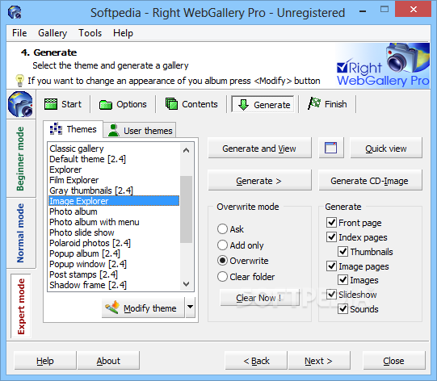Click the Help button at bottom
The image size is (437, 381).
point(45,361)
